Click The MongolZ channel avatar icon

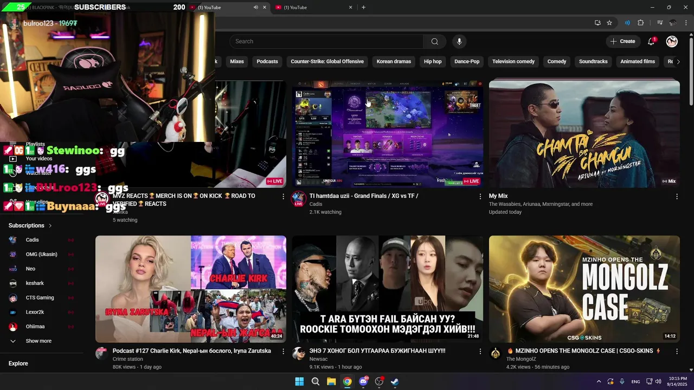pos(495,354)
